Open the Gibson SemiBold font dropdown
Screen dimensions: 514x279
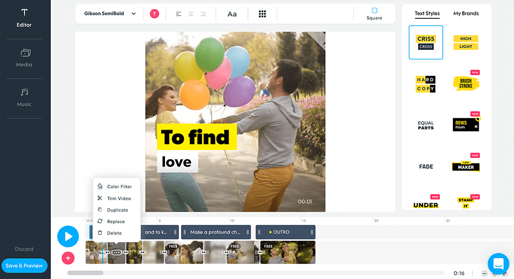click(x=110, y=13)
